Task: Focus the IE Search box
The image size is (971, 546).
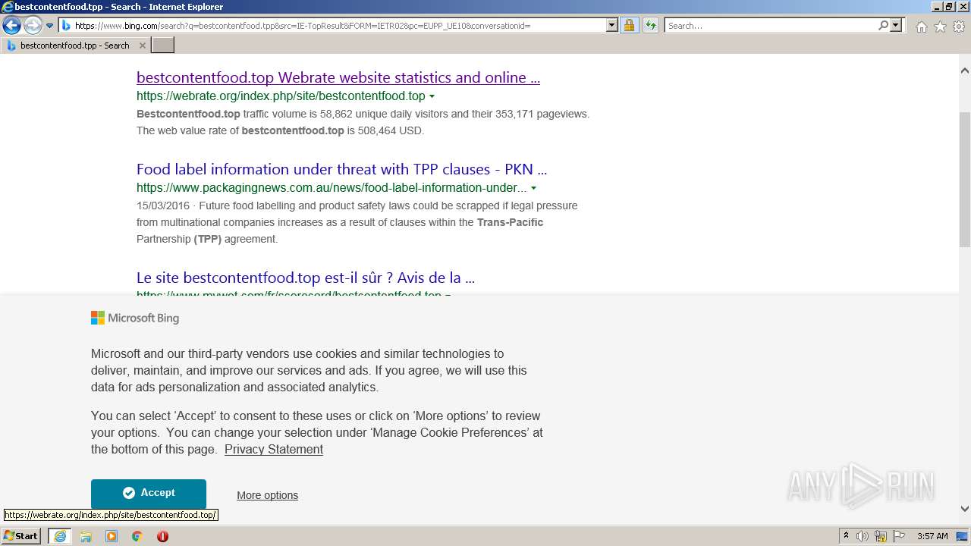Action: pos(771,26)
